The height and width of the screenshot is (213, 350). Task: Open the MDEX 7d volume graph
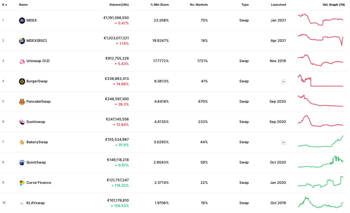[x=320, y=20]
